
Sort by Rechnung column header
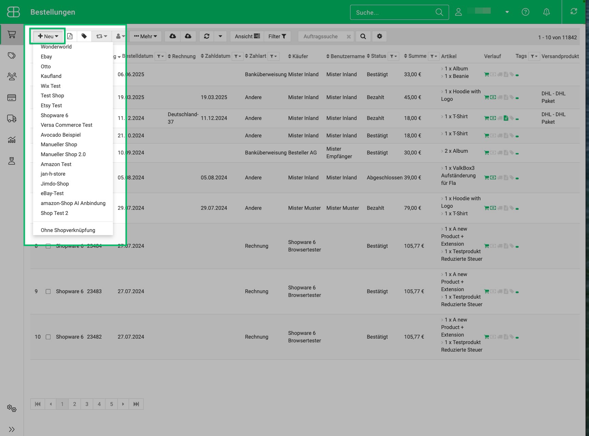[x=182, y=56]
